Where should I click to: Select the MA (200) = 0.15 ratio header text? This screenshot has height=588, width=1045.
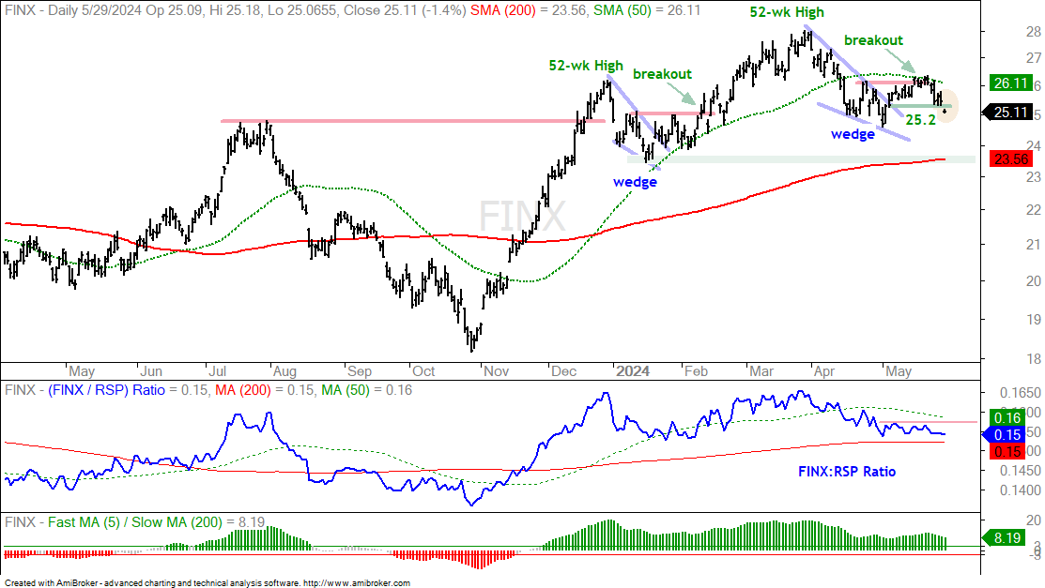(x=266, y=390)
